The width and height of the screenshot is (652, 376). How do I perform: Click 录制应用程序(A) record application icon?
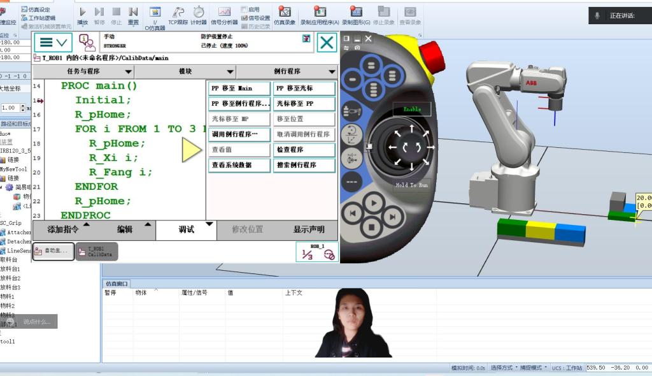[x=320, y=15]
